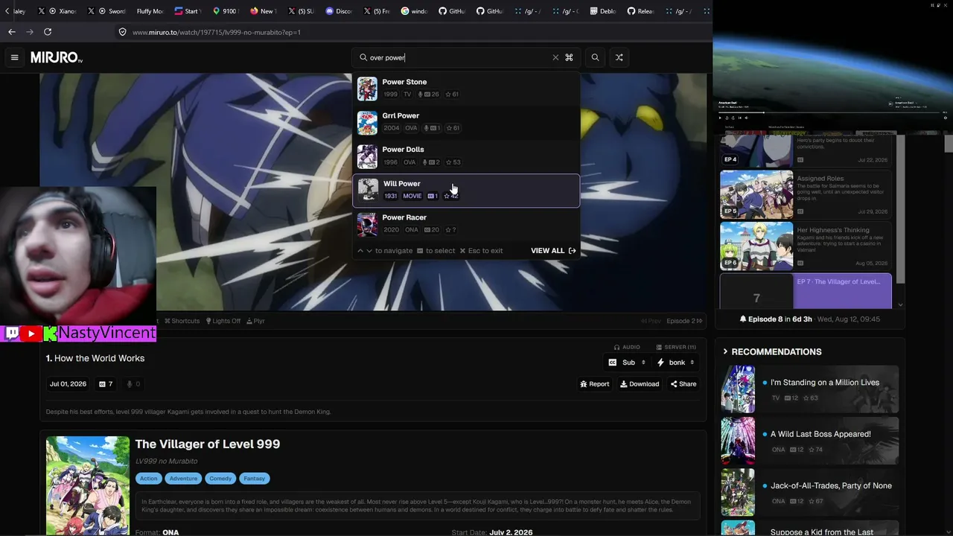Click the browser address bar URL
953x536 pixels.
(x=217, y=33)
